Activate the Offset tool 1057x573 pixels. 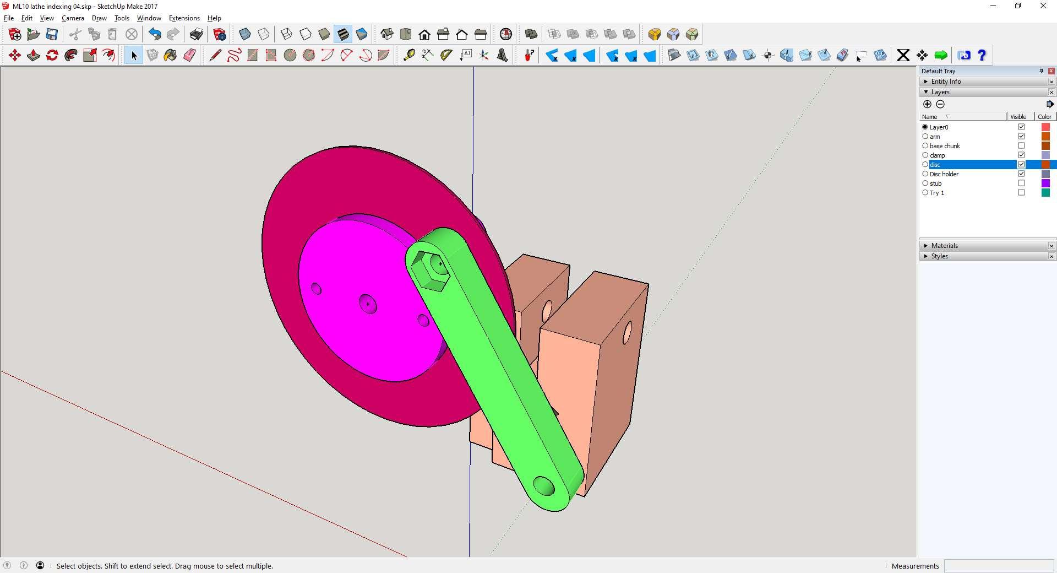[x=108, y=55]
